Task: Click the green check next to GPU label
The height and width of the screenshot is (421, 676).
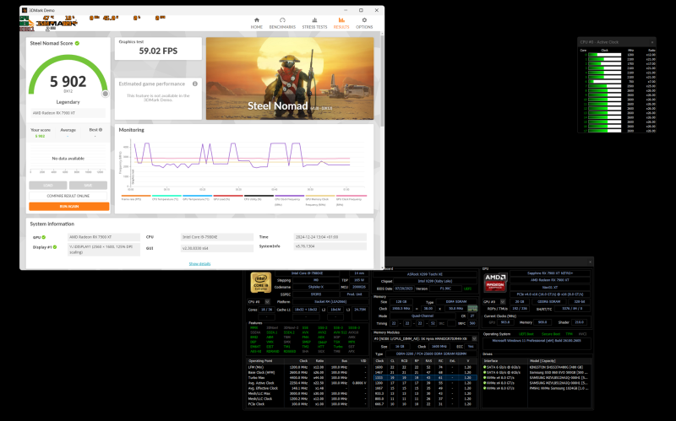Action: (44, 237)
